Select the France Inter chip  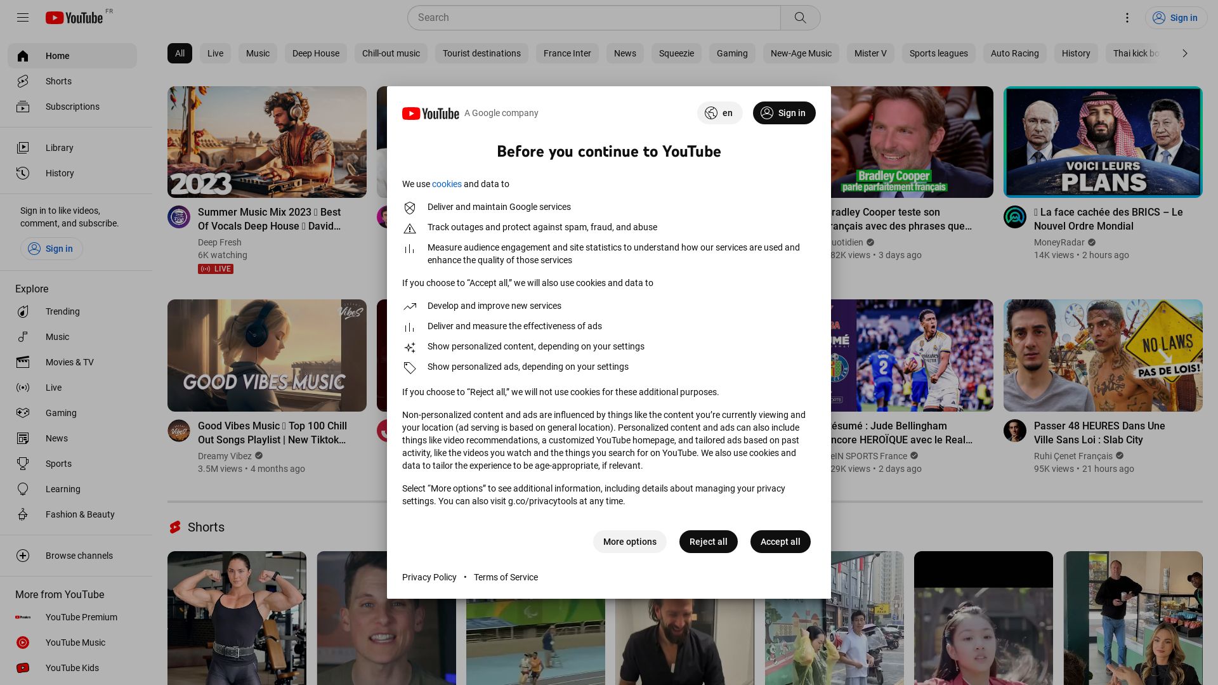tap(567, 53)
